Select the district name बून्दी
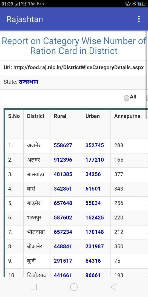148x297 pixels. (x=31, y=261)
